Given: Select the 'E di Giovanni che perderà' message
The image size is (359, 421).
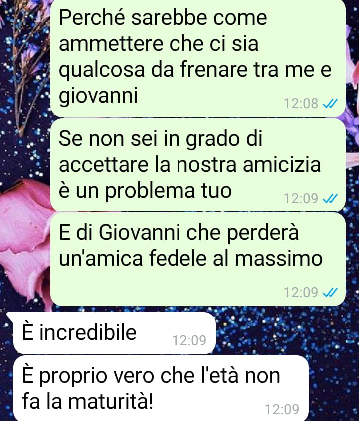Looking at the screenshot, I should pyautogui.click(x=198, y=259).
